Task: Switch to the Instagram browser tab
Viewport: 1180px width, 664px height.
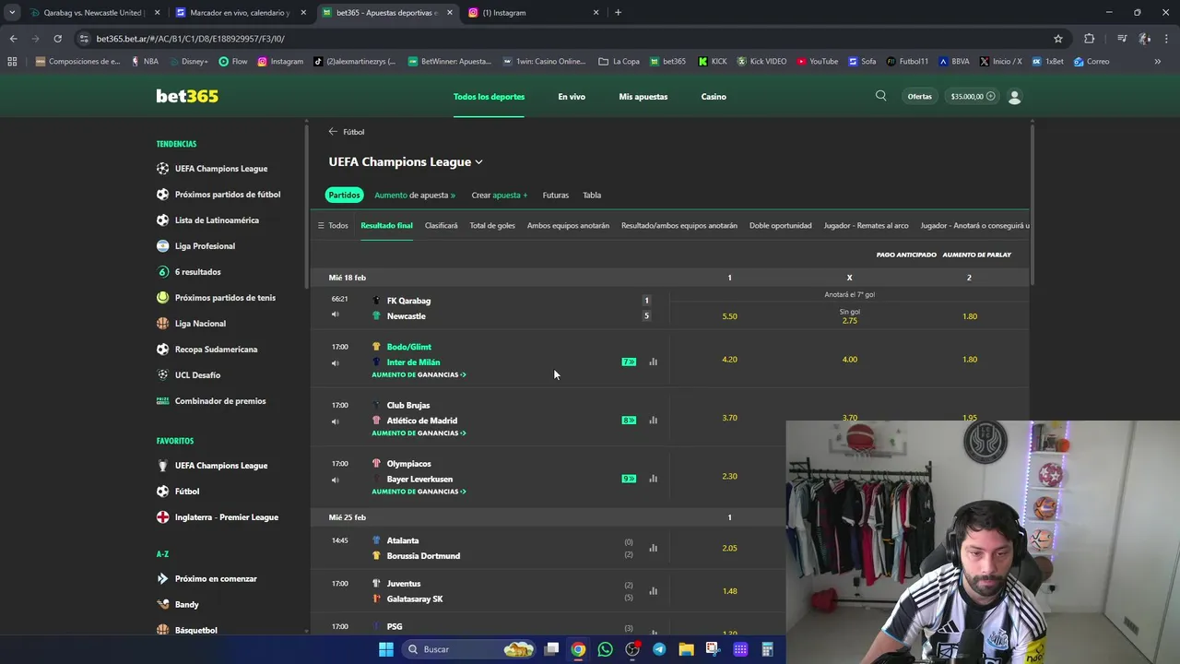Action: [x=533, y=13]
